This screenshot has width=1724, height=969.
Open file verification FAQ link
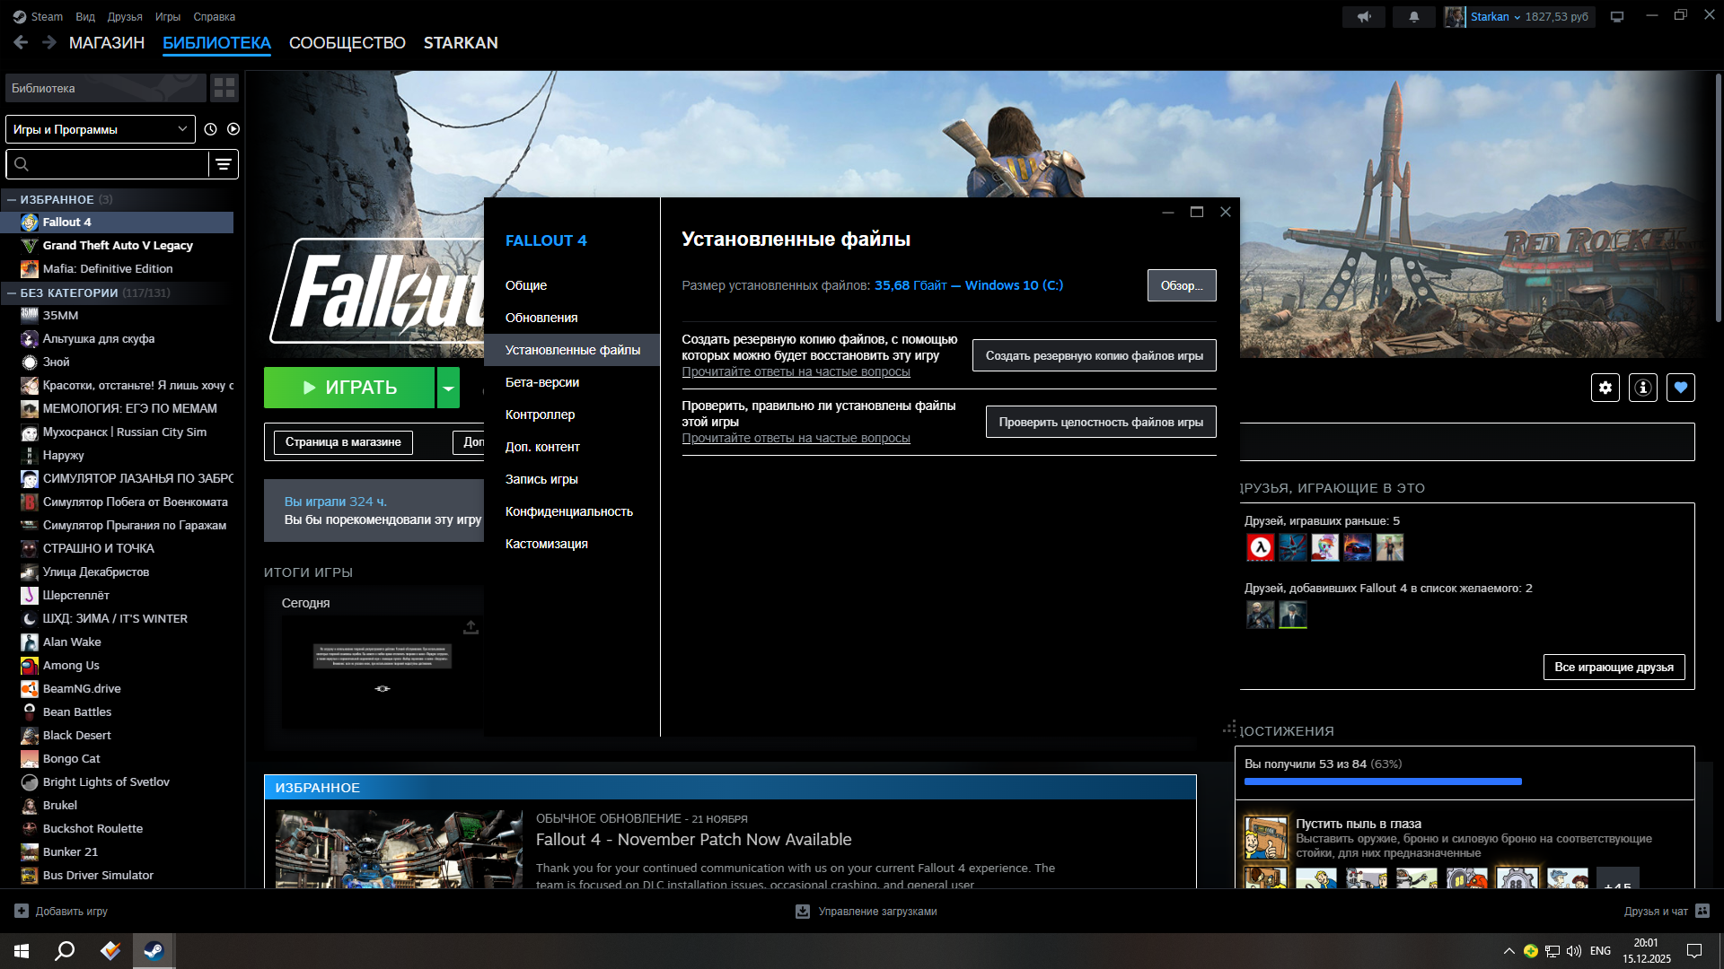[796, 438]
